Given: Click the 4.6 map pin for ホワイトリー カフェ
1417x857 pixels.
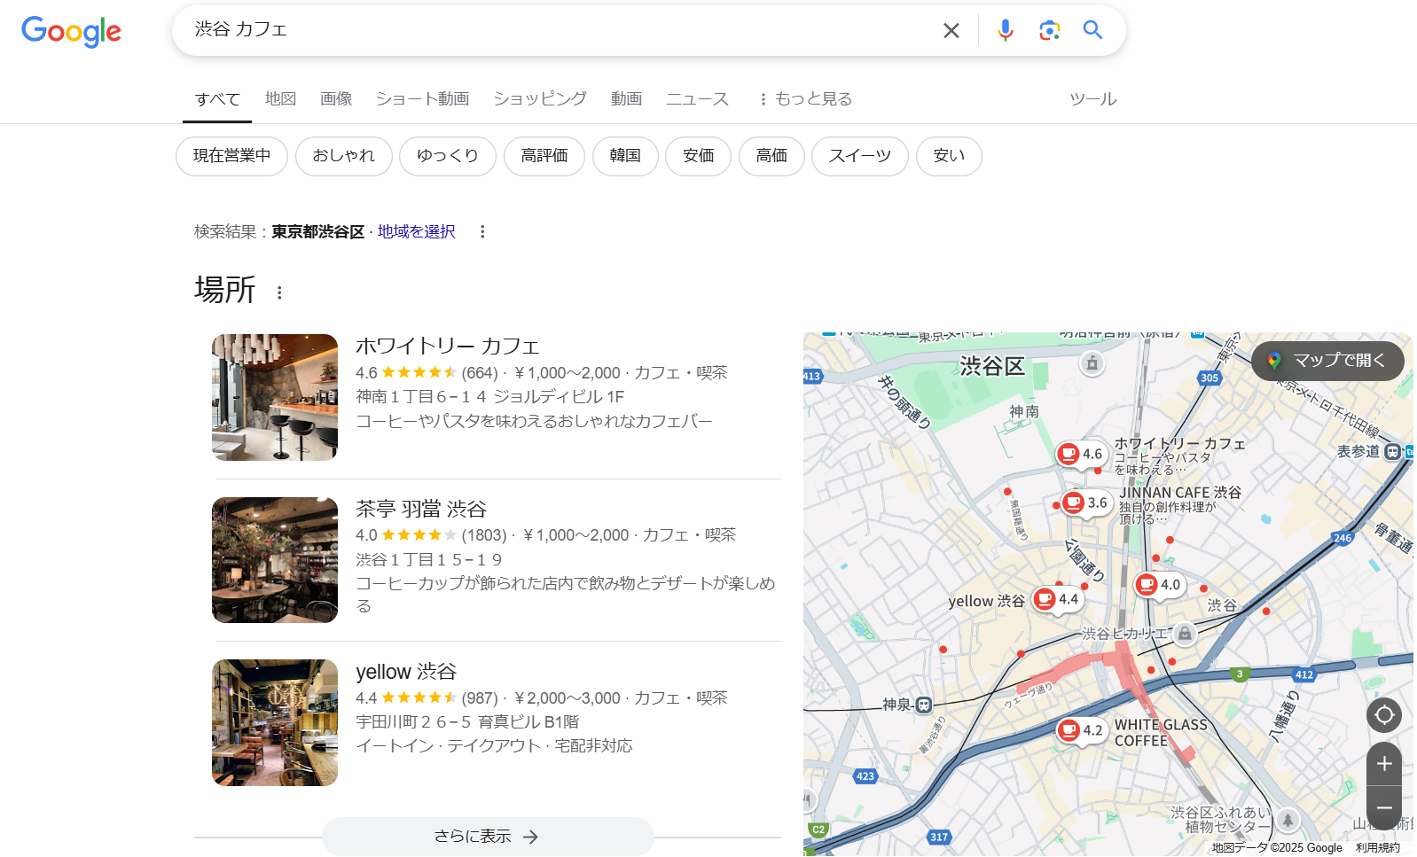Looking at the screenshot, I should [x=1081, y=455].
